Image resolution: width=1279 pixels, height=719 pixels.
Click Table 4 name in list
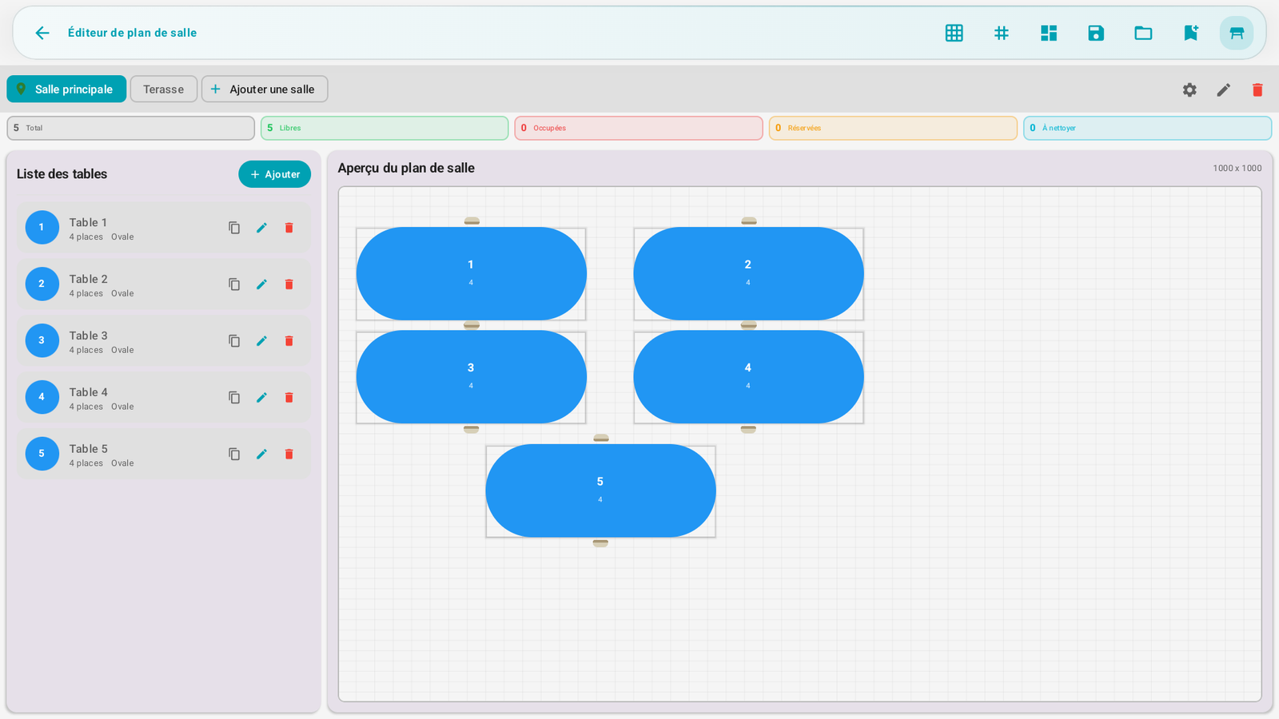88,392
